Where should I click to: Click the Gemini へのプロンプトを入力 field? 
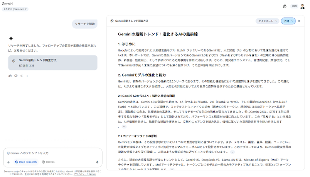click(52, 153)
